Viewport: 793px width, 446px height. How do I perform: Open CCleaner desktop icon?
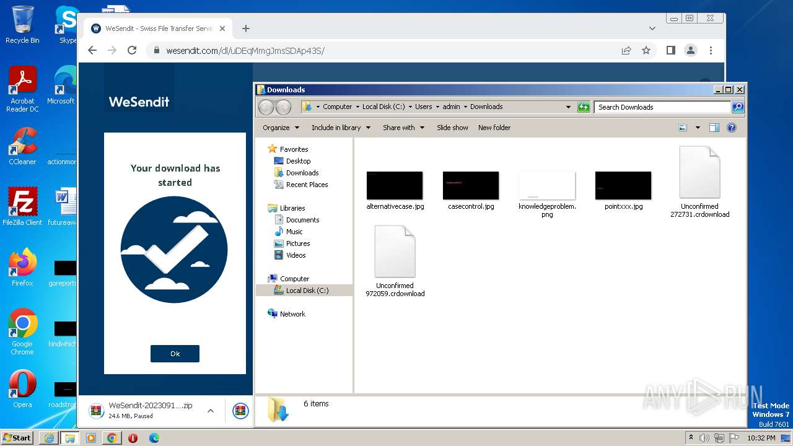(x=22, y=146)
